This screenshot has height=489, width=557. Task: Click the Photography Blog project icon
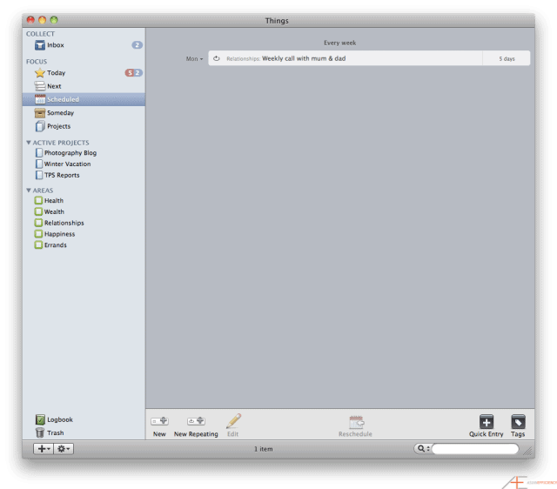(x=38, y=152)
